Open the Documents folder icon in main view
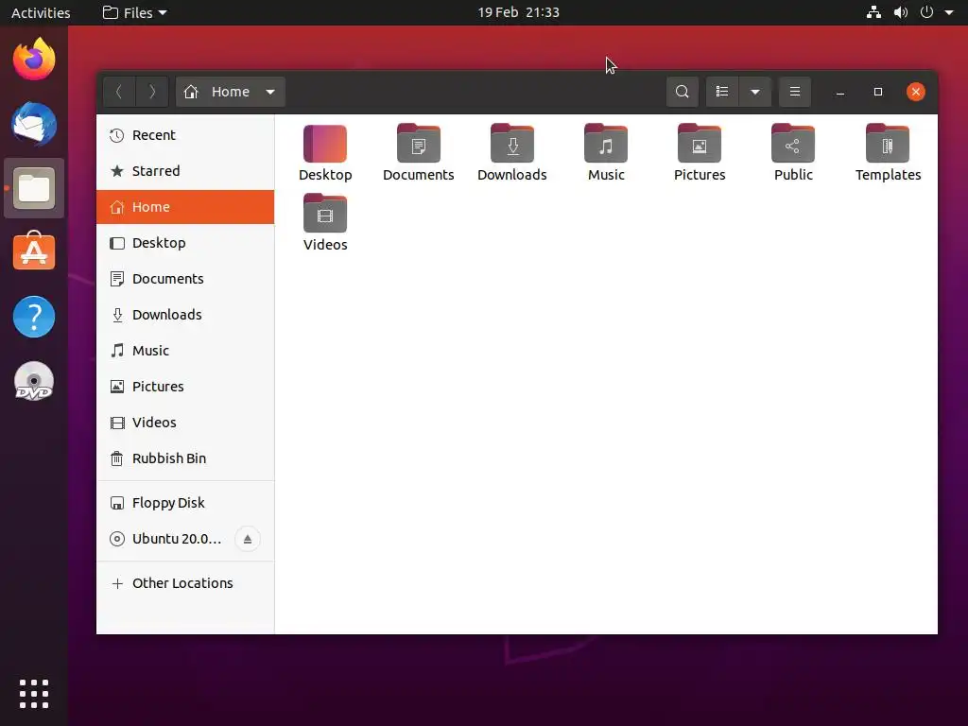The height and width of the screenshot is (726, 968). pos(419,144)
